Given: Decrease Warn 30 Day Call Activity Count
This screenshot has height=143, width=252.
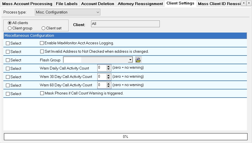Looking at the screenshot, I should click(109, 78).
